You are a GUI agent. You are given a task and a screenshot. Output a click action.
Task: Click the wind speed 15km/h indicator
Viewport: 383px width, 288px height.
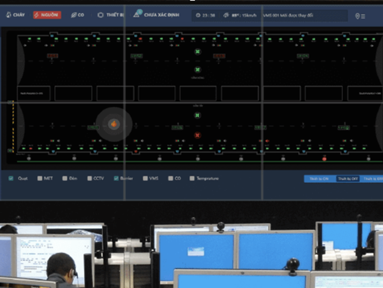click(245, 15)
